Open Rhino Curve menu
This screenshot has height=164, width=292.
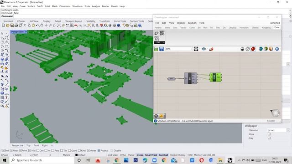[22, 6]
